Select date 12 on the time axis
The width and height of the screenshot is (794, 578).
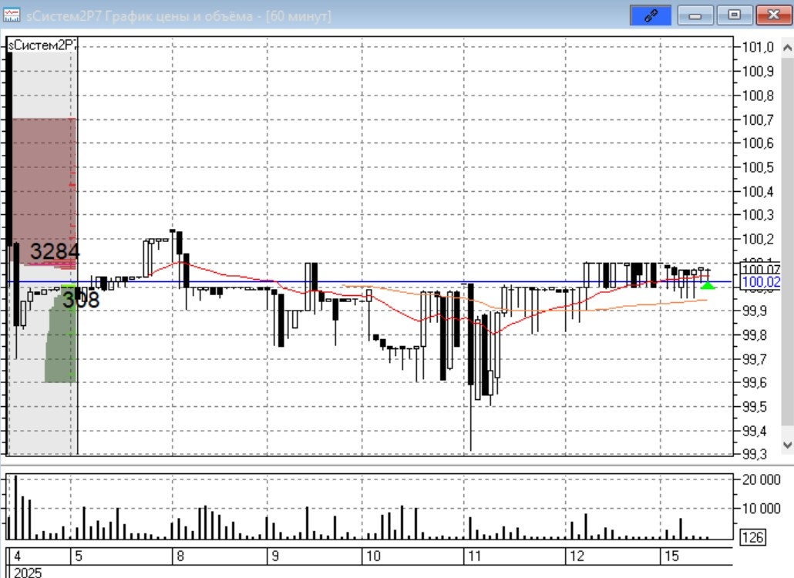577,556
